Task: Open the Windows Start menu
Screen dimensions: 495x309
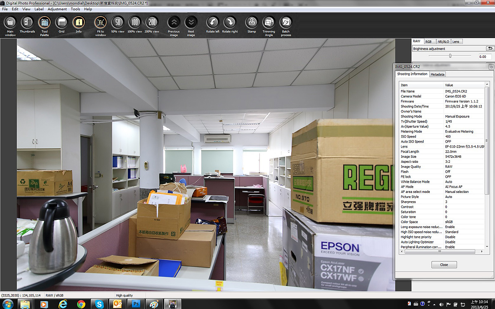Action: tap(7, 304)
